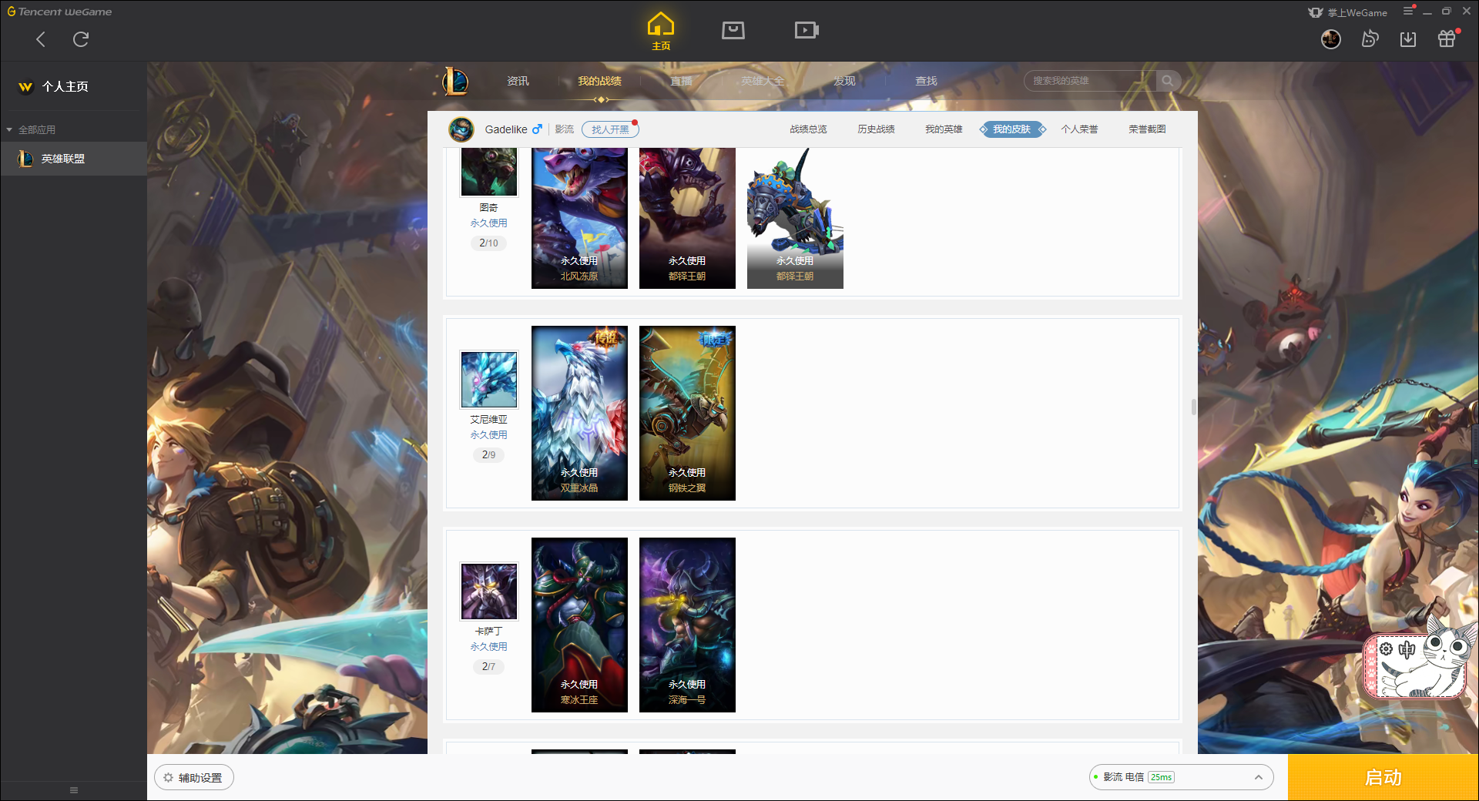This screenshot has width=1479, height=801.
Task: Open the chat mascot messages icon
Action: (1370, 39)
